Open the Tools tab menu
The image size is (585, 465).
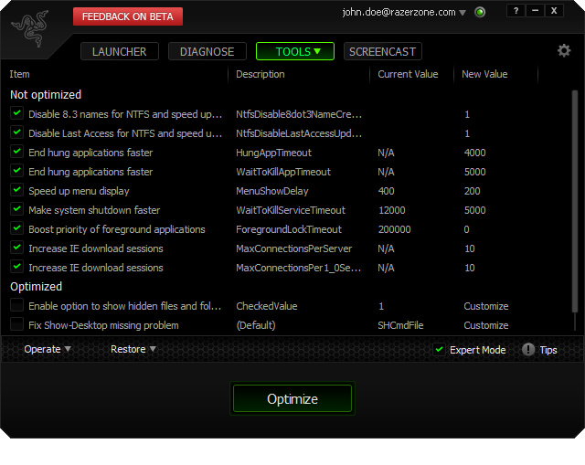294,52
